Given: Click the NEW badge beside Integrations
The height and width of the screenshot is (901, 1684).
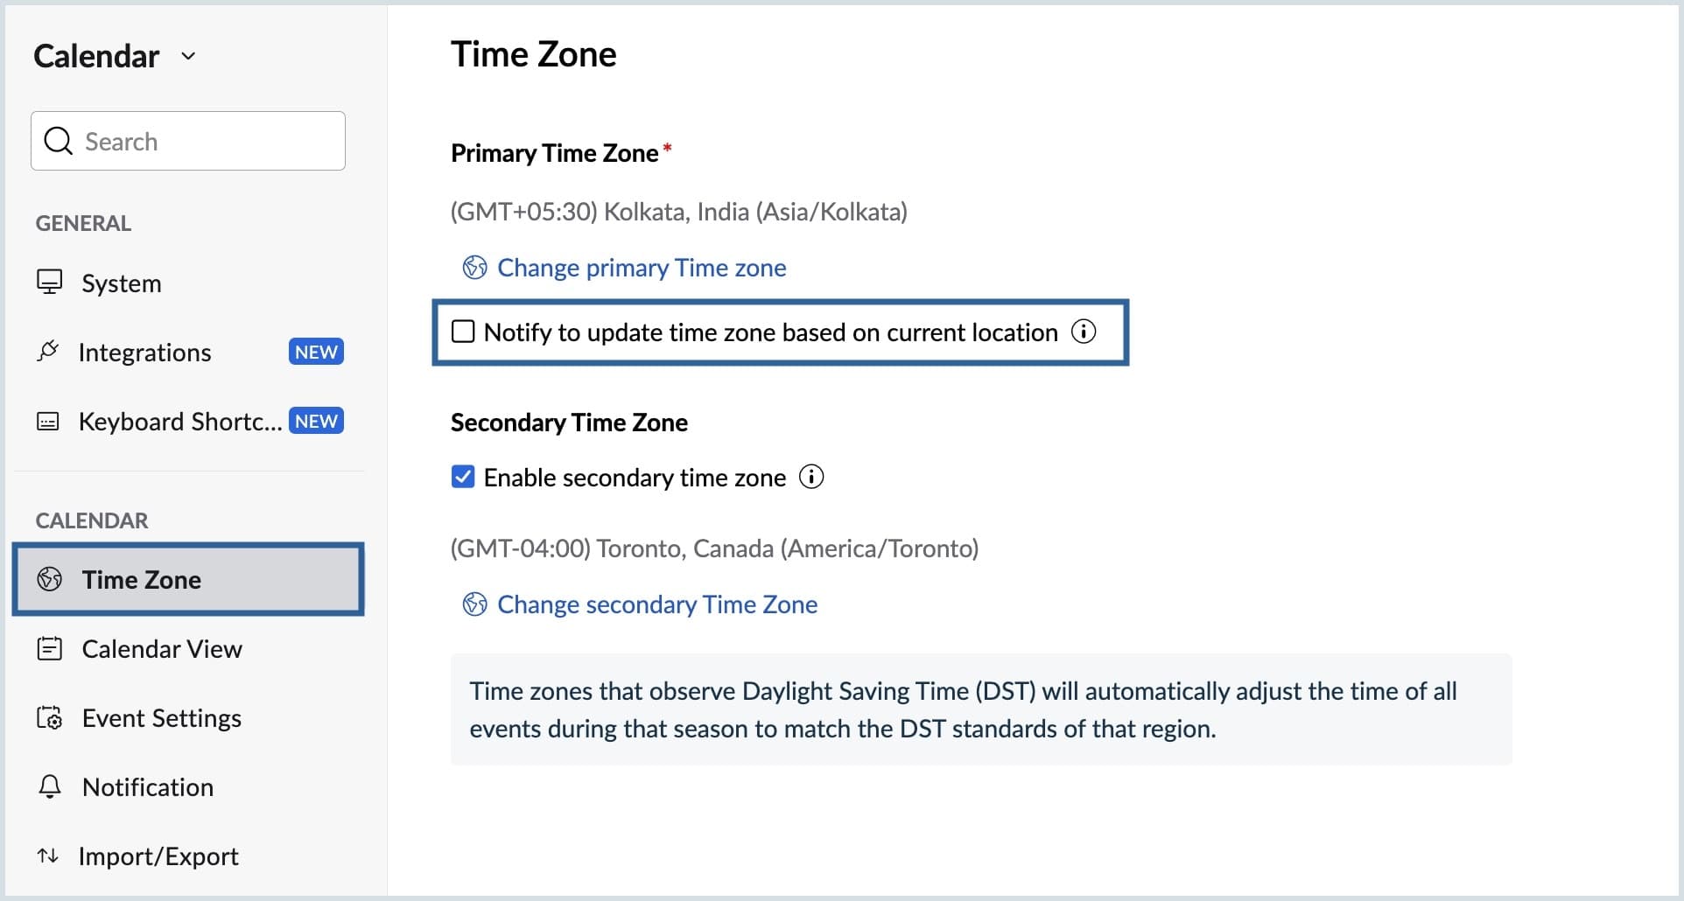Looking at the screenshot, I should tap(316, 352).
